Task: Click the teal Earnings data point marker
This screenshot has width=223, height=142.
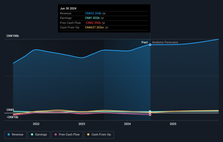Action: click(150, 111)
